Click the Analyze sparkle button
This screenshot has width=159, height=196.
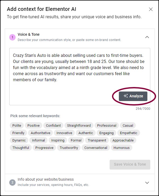pyautogui.click(x=133, y=96)
